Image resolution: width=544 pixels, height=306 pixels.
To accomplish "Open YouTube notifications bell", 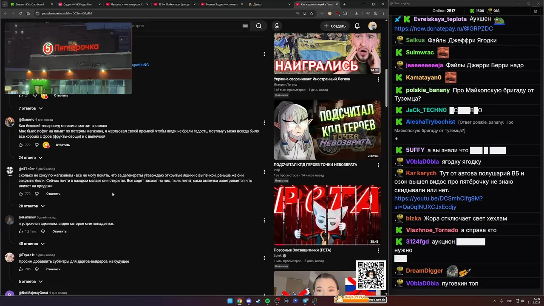I will coord(357,26).
